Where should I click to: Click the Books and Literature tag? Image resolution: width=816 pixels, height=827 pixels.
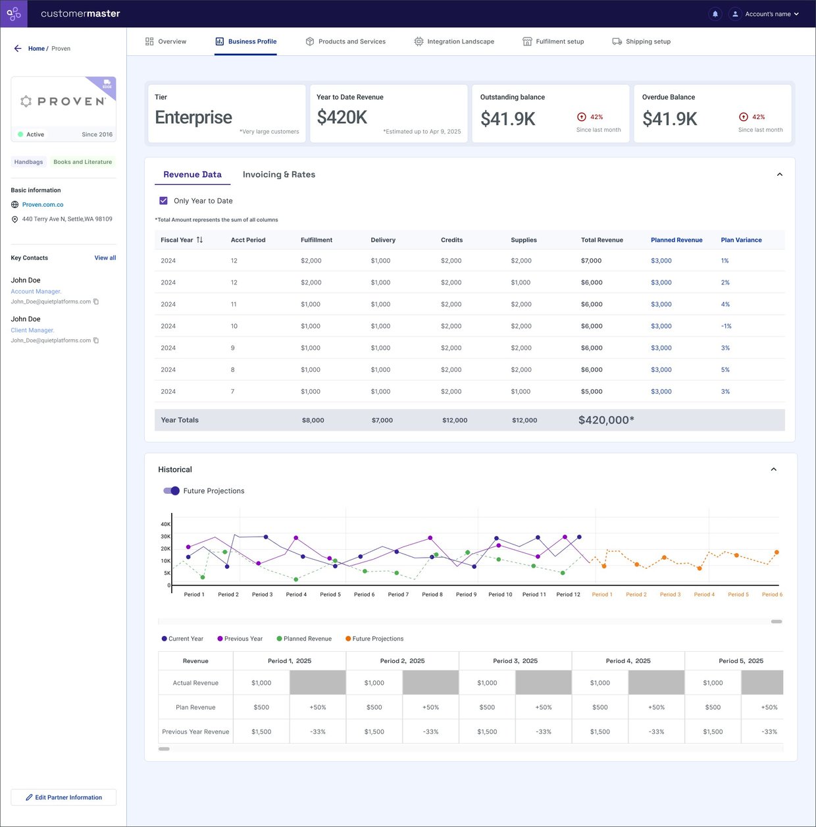83,162
